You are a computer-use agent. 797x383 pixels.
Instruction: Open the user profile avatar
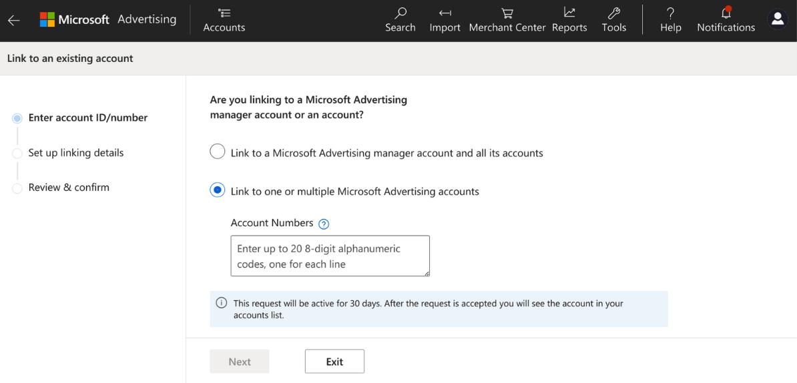(778, 19)
